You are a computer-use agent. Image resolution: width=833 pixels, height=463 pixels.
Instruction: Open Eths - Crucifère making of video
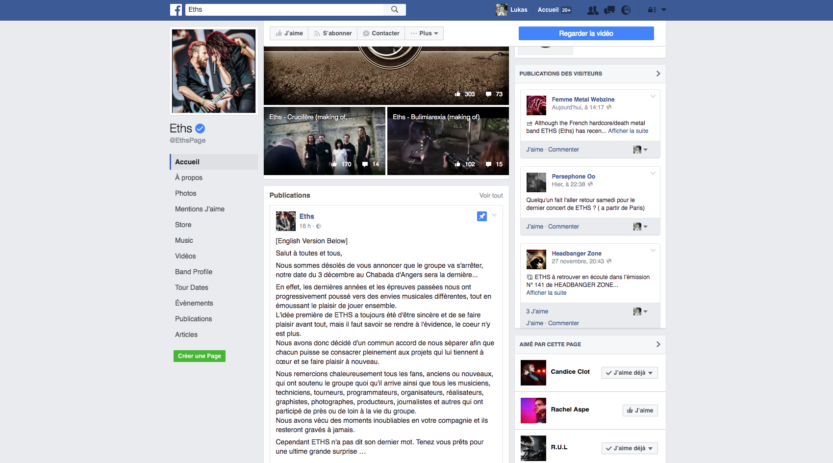click(x=325, y=141)
